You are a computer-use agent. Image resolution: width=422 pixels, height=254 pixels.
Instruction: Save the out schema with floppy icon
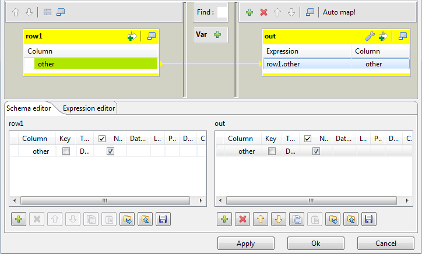coord(369,219)
